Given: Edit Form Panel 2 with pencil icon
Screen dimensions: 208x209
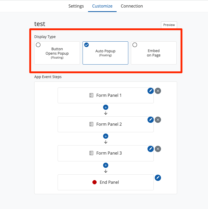Looking at the screenshot, I should click(150, 119).
